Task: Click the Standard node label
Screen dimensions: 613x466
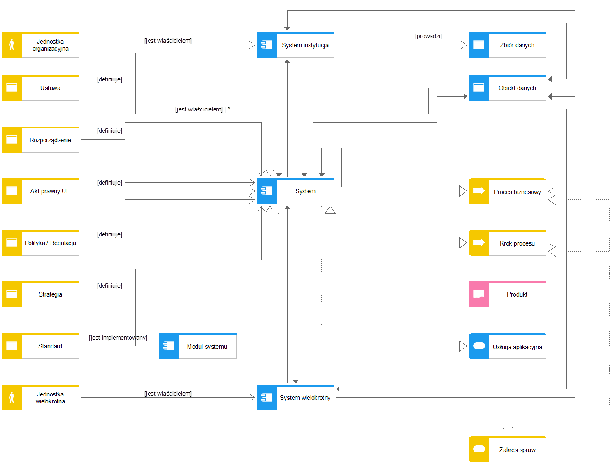Action: [x=50, y=346]
